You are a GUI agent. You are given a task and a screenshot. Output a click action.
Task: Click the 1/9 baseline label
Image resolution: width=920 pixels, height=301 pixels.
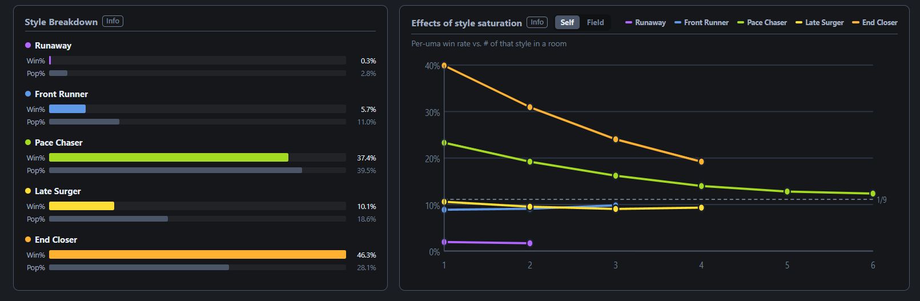coord(882,200)
